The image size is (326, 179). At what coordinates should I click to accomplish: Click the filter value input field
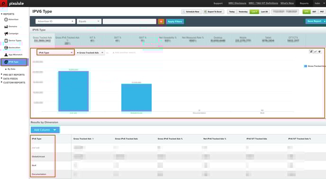pyautogui.click(x=129, y=21)
